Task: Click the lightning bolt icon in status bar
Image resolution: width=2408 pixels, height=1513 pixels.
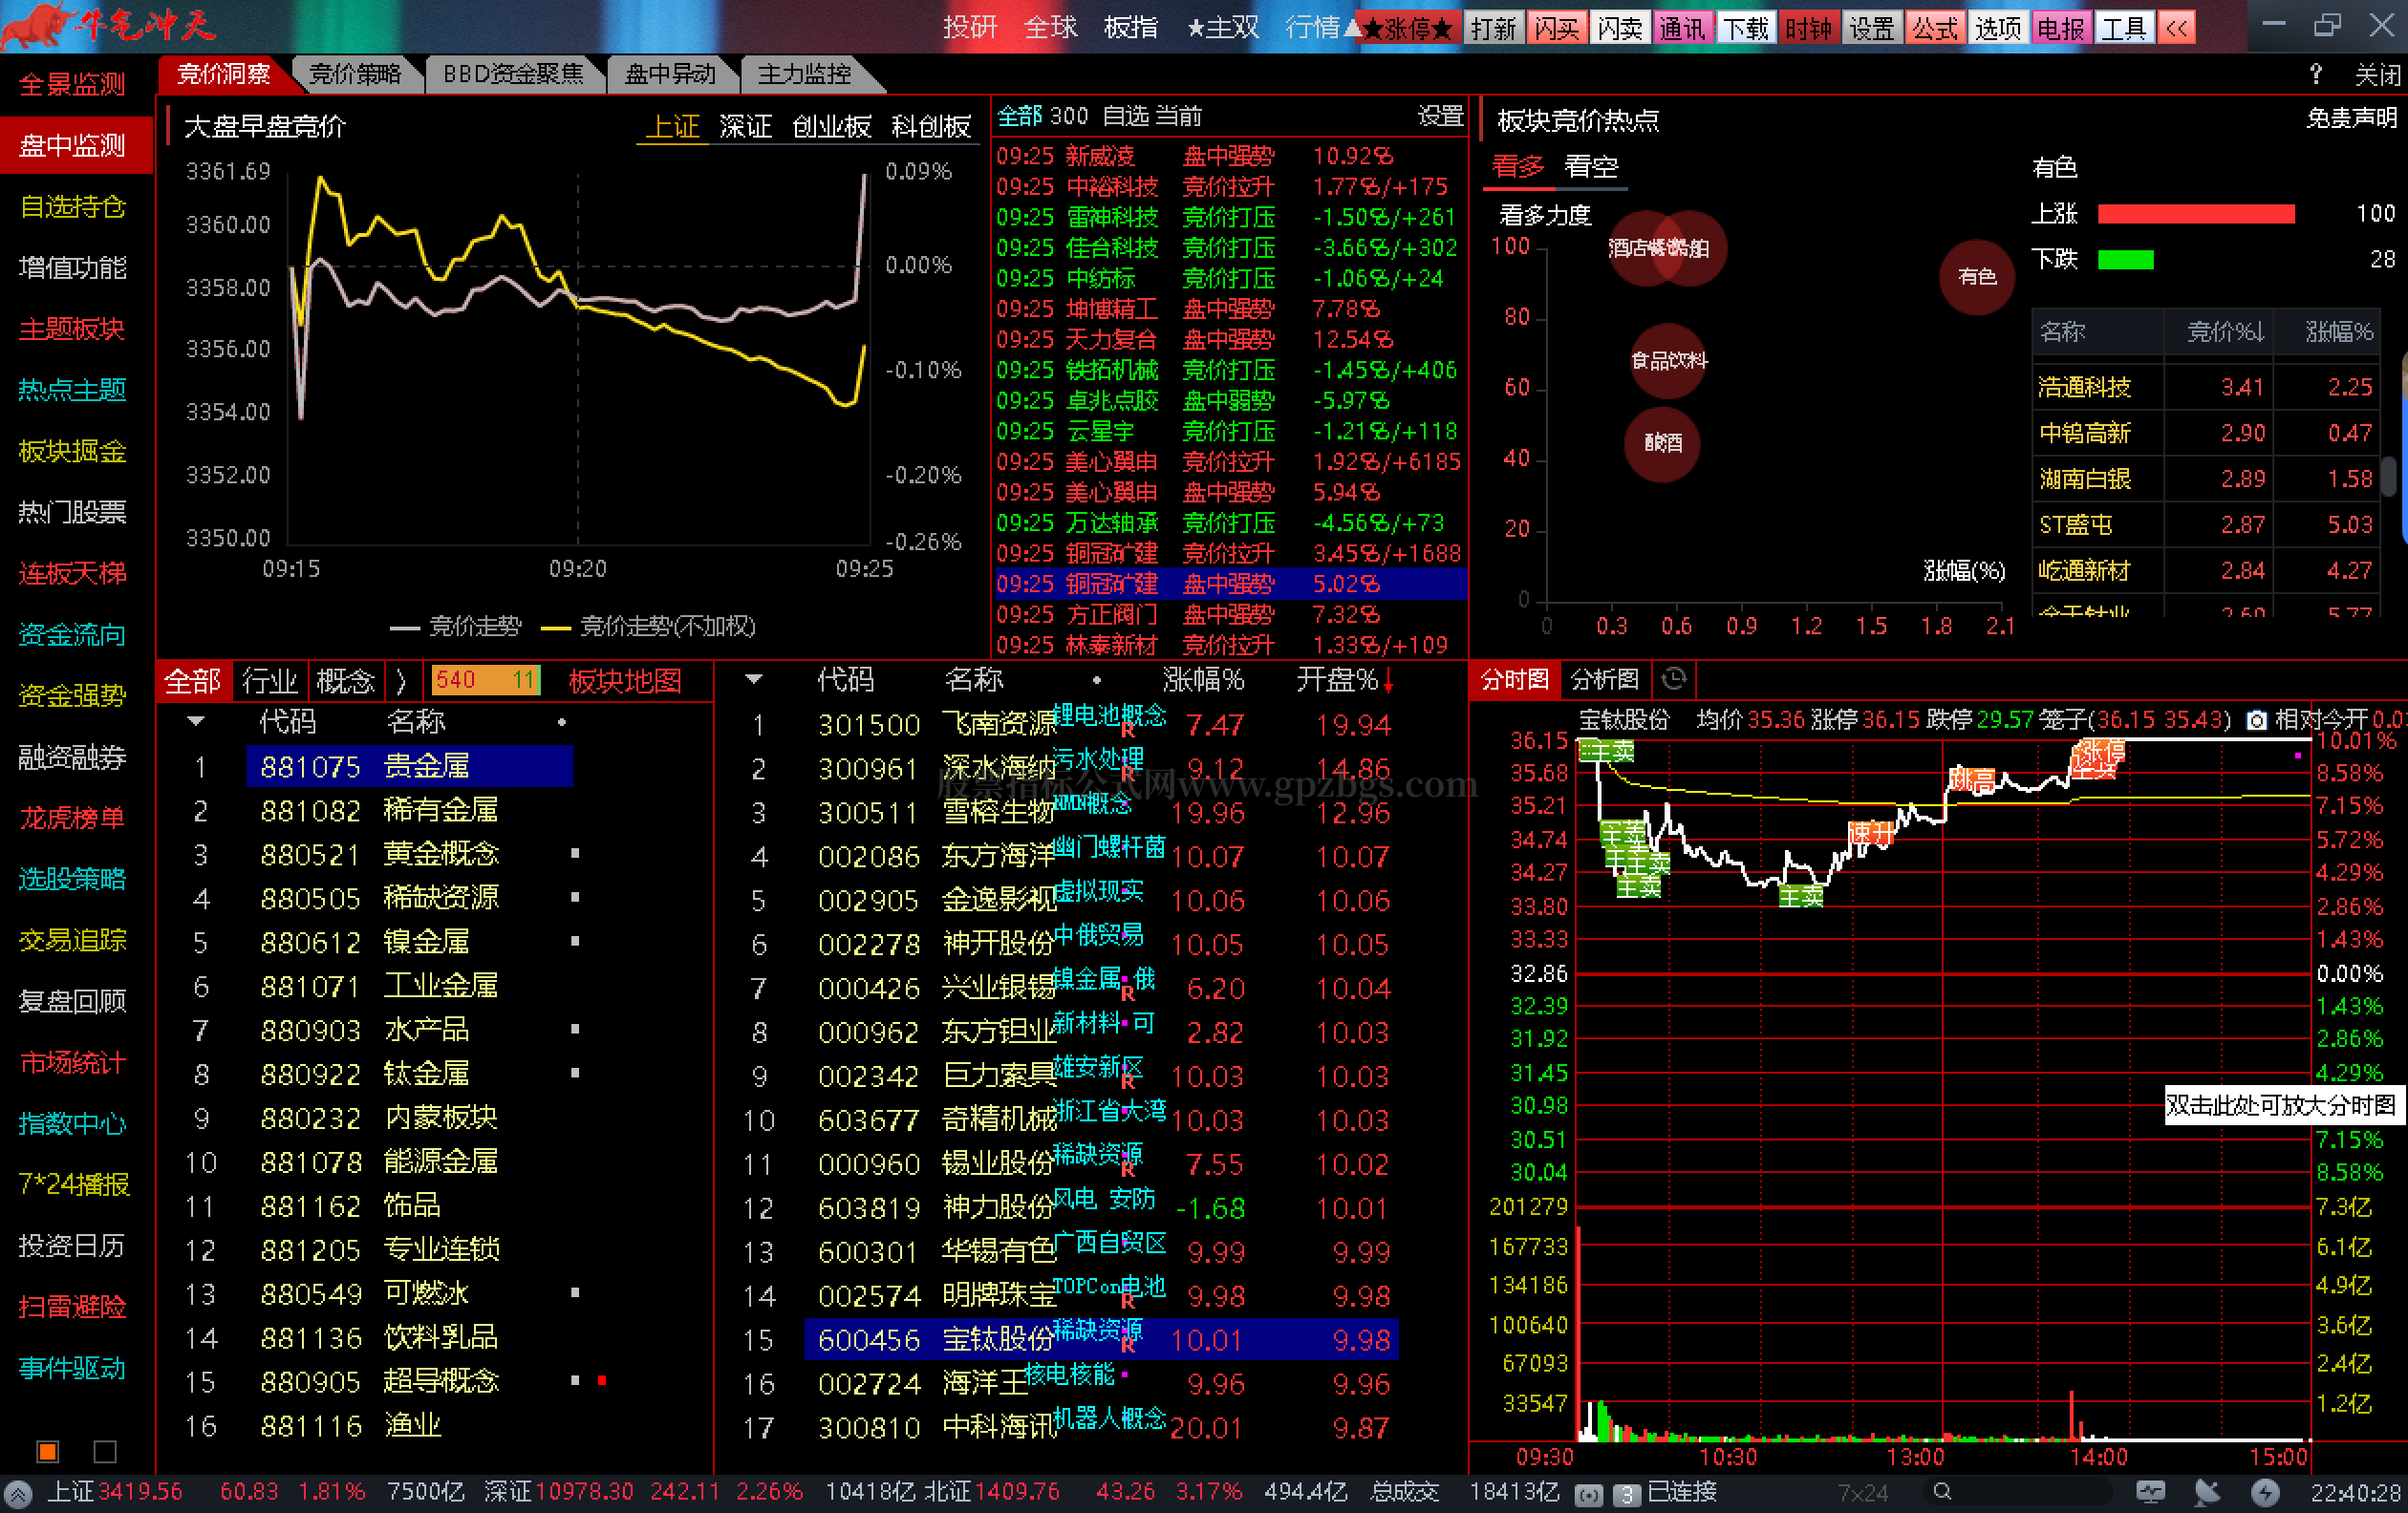Action: coord(2265,1493)
